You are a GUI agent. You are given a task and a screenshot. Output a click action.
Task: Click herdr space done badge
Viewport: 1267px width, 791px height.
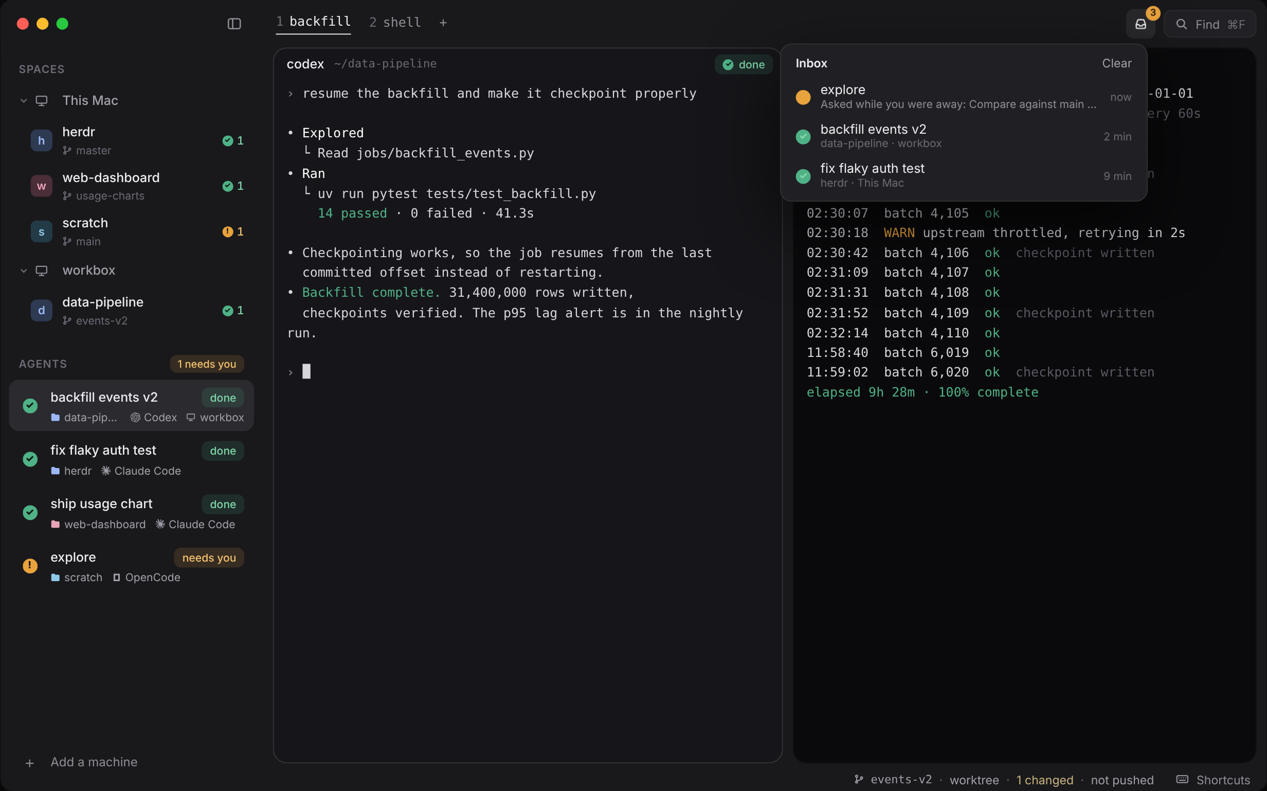tap(233, 141)
